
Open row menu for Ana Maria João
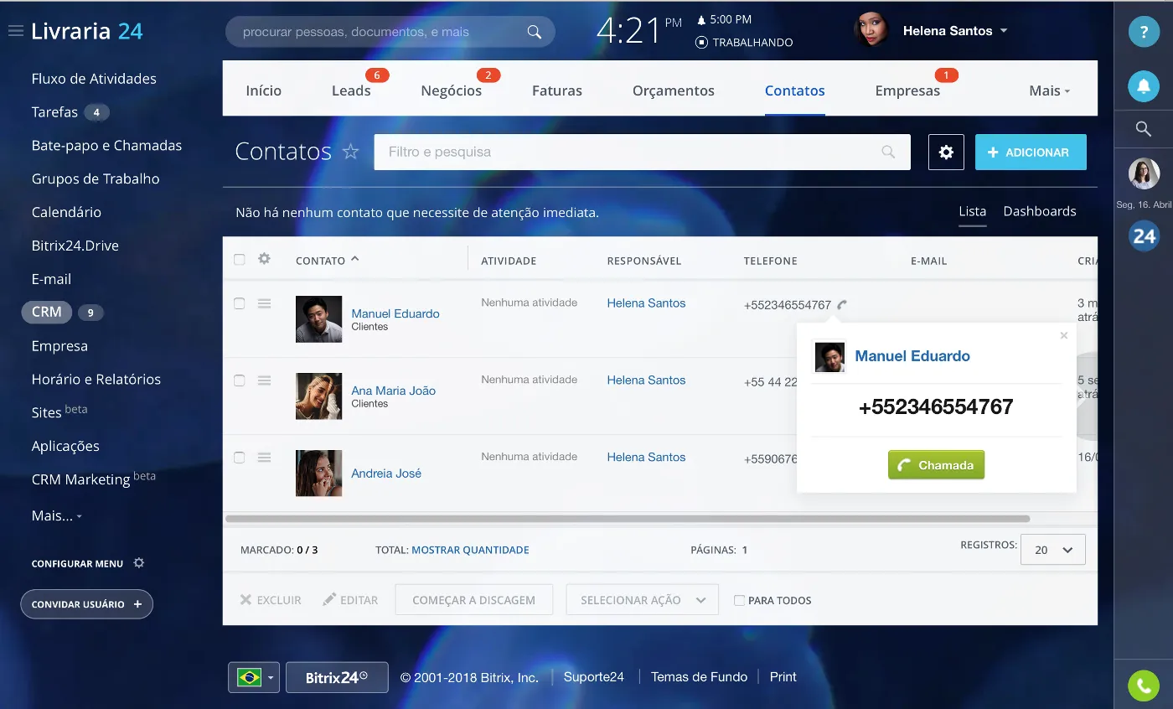click(x=264, y=380)
